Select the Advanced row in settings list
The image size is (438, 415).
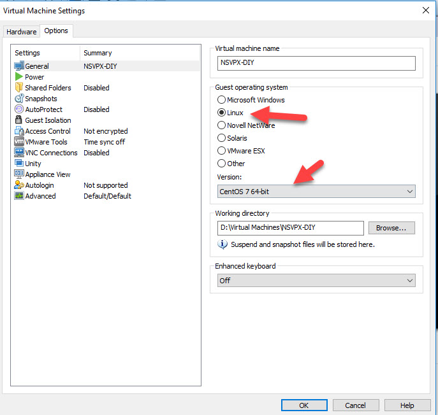(x=40, y=196)
